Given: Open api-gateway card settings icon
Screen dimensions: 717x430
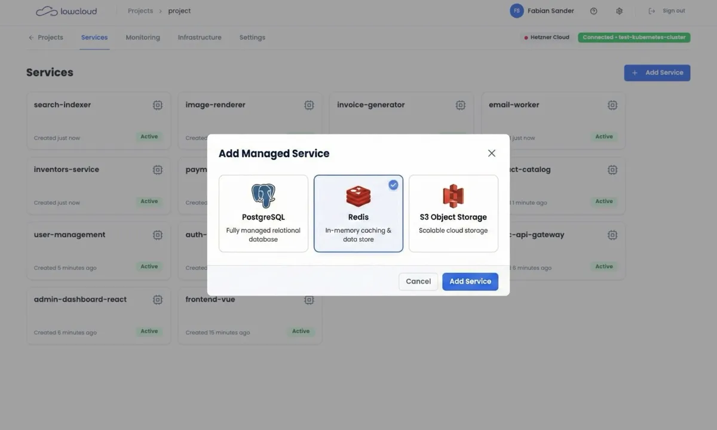Looking at the screenshot, I should tap(612, 235).
